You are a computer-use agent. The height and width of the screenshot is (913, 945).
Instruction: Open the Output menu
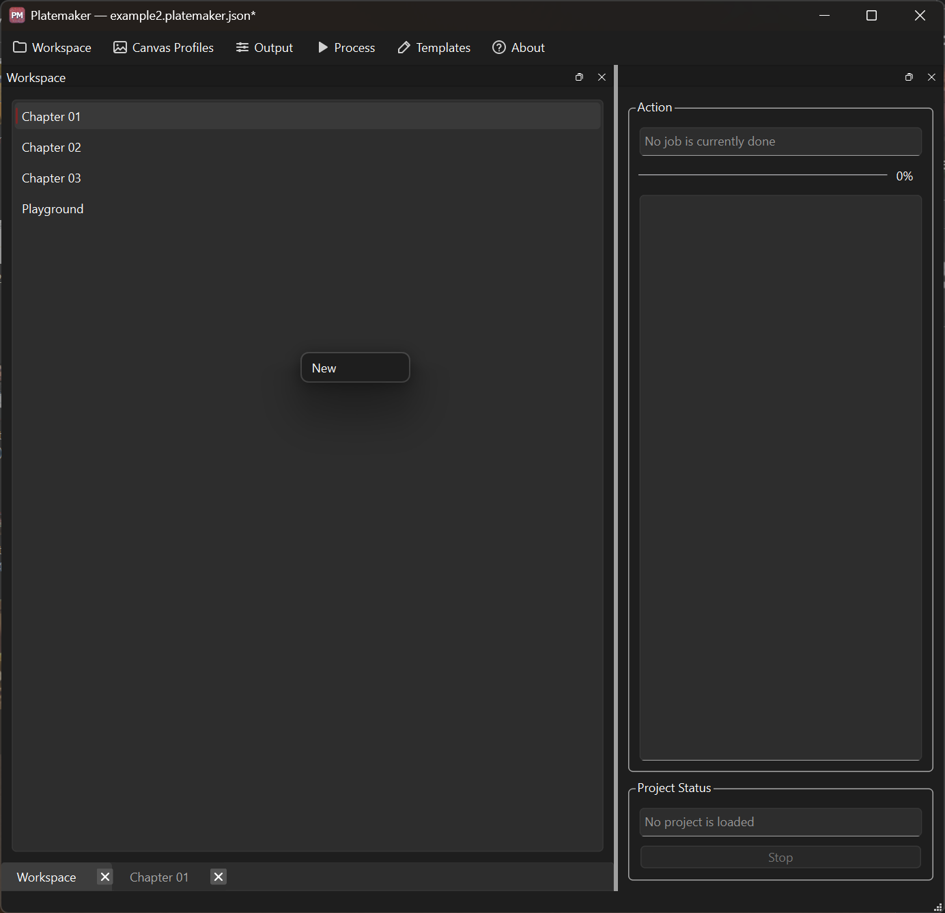tap(264, 47)
